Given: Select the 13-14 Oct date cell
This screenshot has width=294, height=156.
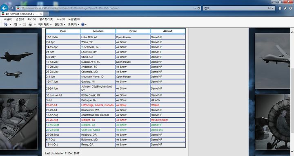Looking at the screenshot, I should pyautogui.click(x=63, y=145).
